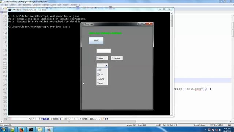Click "java basic" command in cmd window
The height and width of the screenshot is (132, 234).
click(x=63, y=27)
